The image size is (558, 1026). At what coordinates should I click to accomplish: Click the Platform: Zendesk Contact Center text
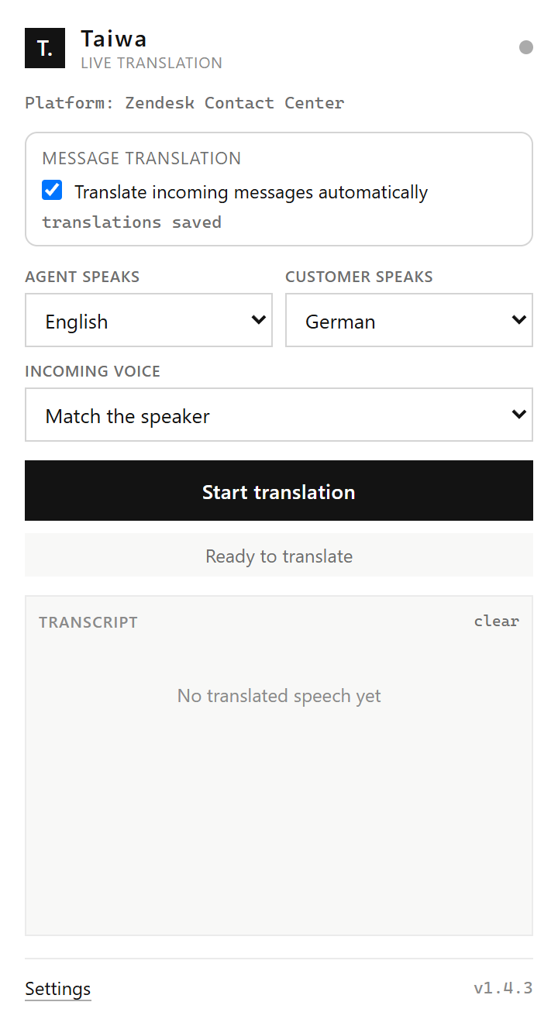click(184, 103)
